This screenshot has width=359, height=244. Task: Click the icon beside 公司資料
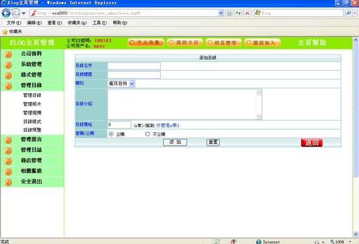(x=8, y=54)
